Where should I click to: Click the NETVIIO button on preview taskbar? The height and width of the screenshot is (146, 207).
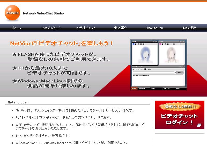[x=134, y=88]
